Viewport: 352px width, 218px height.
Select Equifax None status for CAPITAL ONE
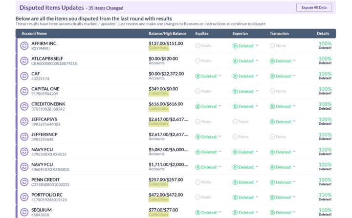(x=203, y=91)
